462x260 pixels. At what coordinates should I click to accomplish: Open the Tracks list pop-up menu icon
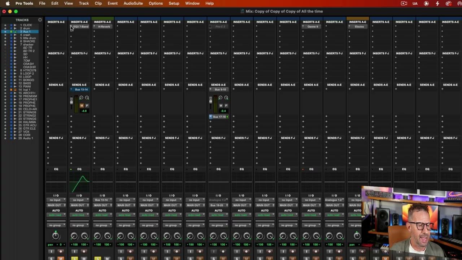[40, 20]
